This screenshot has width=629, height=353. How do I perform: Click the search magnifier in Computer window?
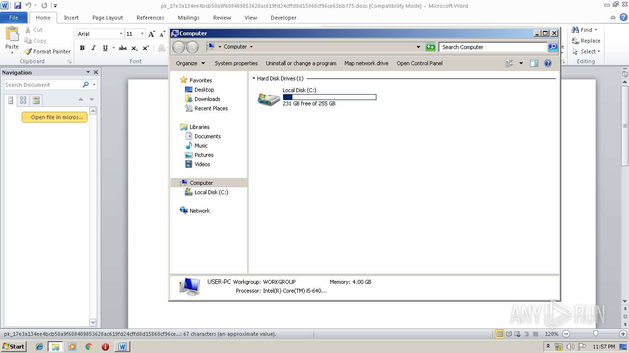pos(553,47)
